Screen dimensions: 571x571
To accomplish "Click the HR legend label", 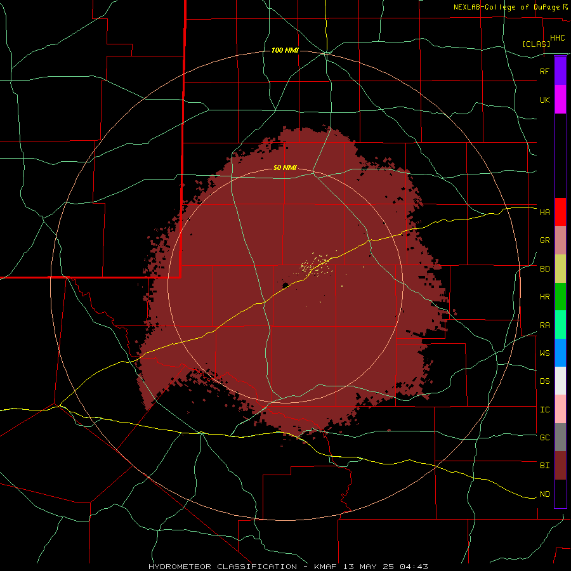I will point(544,297).
